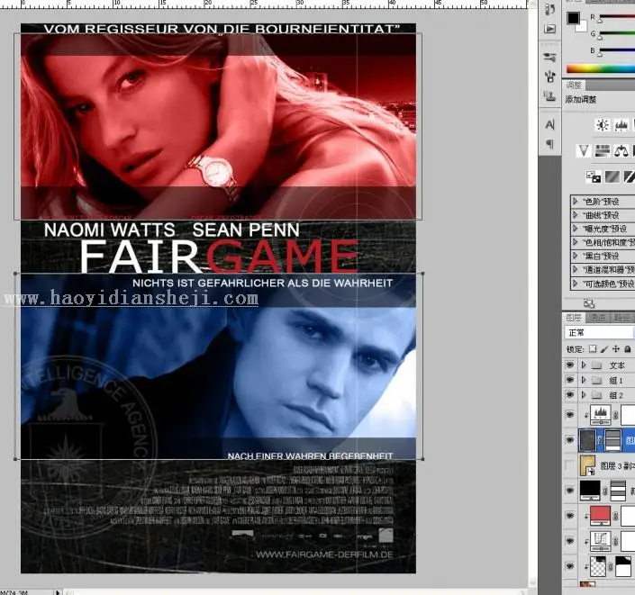The height and width of the screenshot is (595, 635).
Task: Expand the 组 1 layer group
Action: [x=584, y=380]
